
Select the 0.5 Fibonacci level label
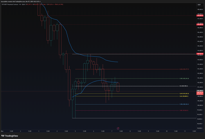183,86
